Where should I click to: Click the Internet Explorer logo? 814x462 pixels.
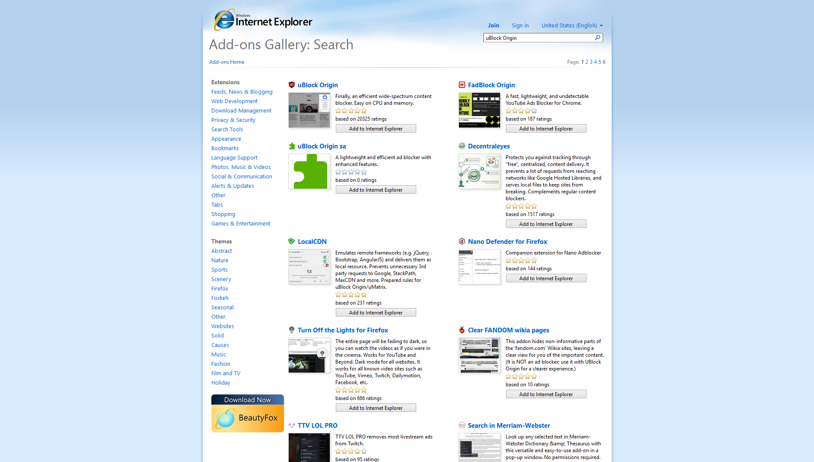pos(263,20)
